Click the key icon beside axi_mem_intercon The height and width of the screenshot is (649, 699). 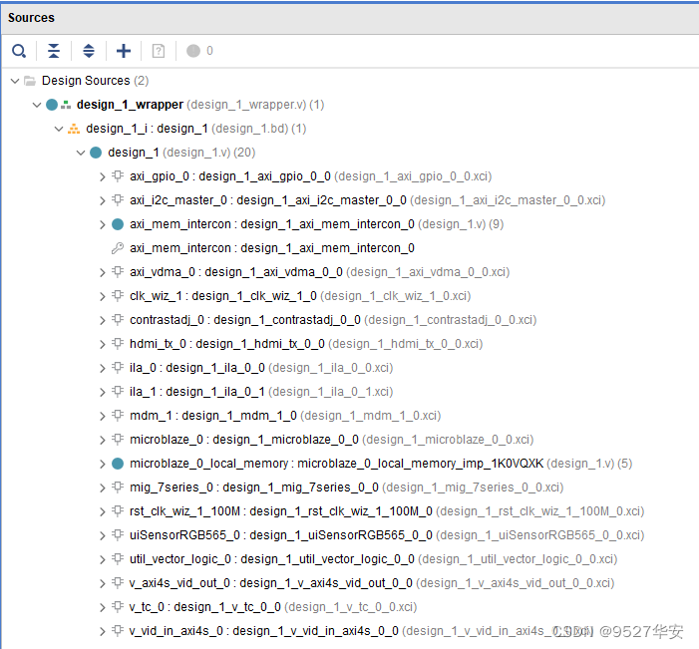(118, 248)
